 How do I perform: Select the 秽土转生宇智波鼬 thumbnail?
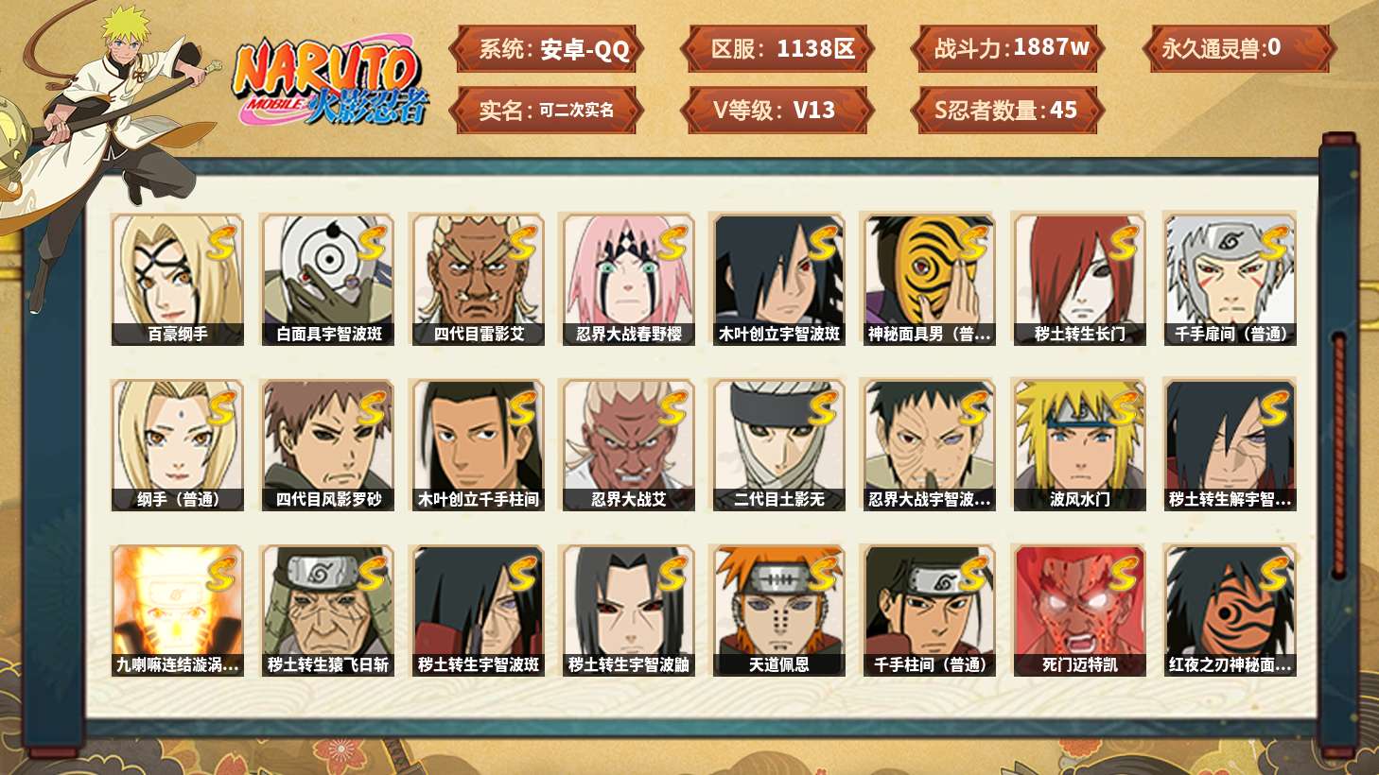(x=628, y=611)
